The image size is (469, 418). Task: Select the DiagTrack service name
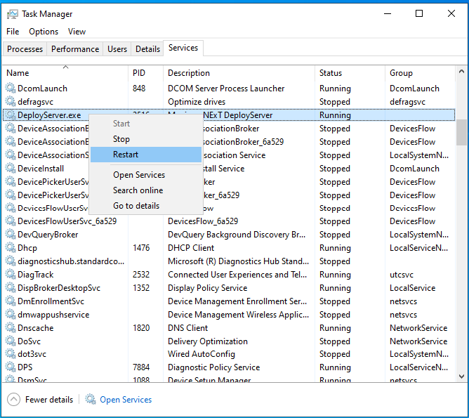click(35, 275)
